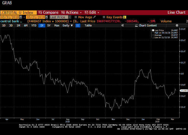Expand the Actions menu arrow
The image size is (188, 135).
[81, 13]
